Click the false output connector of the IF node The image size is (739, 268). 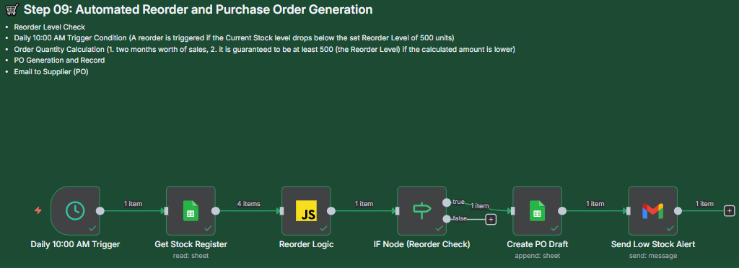(x=446, y=218)
